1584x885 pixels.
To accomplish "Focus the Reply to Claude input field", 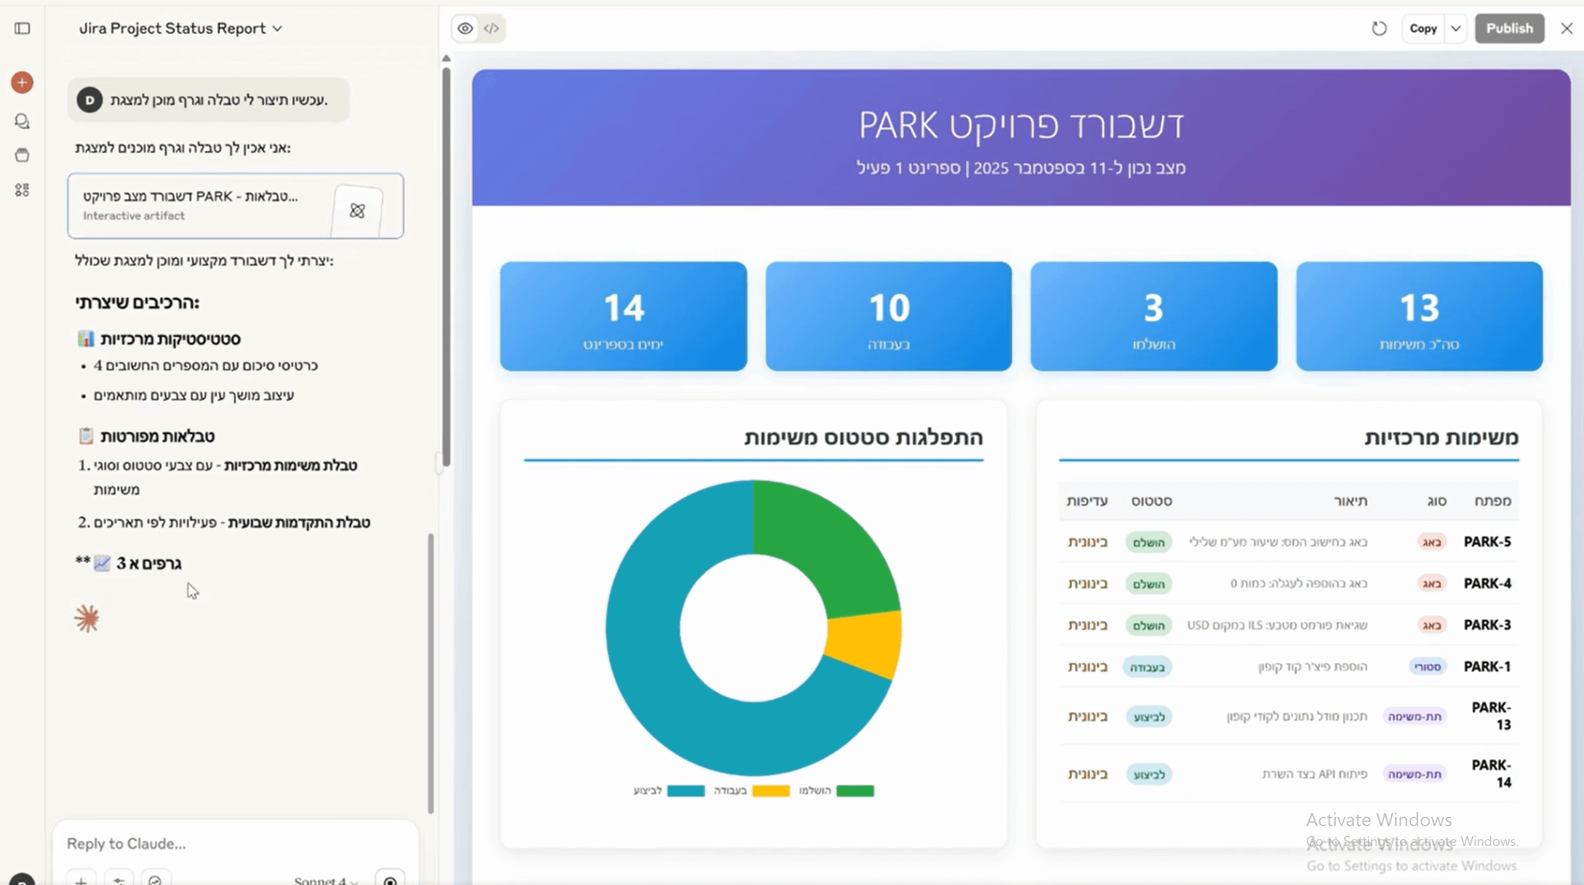I will click(236, 843).
